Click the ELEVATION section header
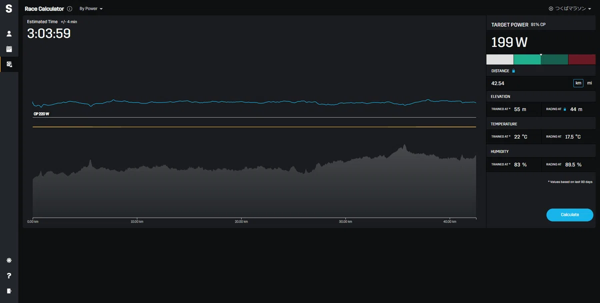 pyautogui.click(x=500, y=96)
